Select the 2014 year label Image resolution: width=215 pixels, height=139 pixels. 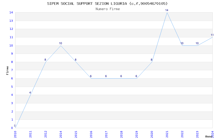[x=61, y=134]
